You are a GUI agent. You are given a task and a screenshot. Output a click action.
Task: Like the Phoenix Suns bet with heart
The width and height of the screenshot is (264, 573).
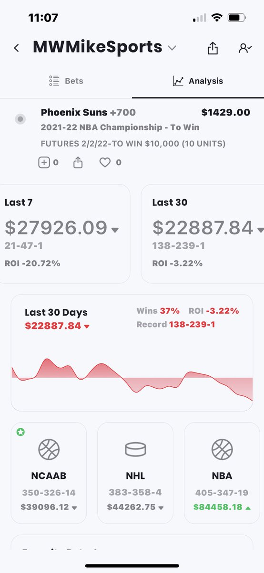pos(105,162)
